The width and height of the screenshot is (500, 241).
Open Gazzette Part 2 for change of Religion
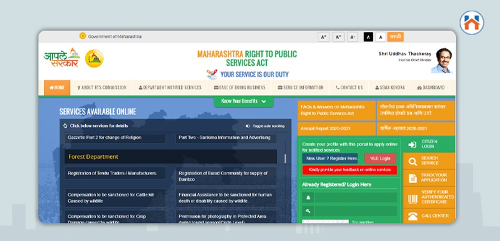coord(115,138)
